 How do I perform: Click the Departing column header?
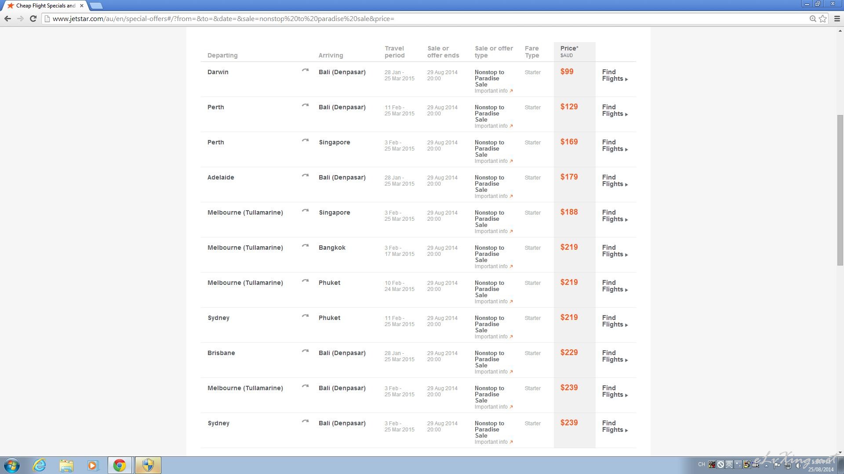[222, 55]
